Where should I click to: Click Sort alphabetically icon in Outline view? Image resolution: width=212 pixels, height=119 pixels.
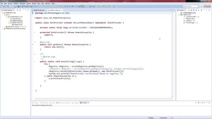(x=191, y=10)
